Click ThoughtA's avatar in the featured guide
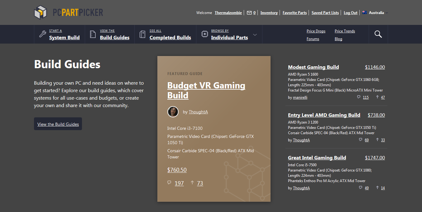422x212 pixels. (173, 112)
